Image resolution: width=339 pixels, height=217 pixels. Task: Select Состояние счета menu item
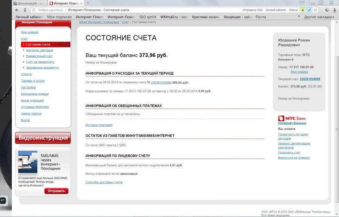click(x=46, y=44)
